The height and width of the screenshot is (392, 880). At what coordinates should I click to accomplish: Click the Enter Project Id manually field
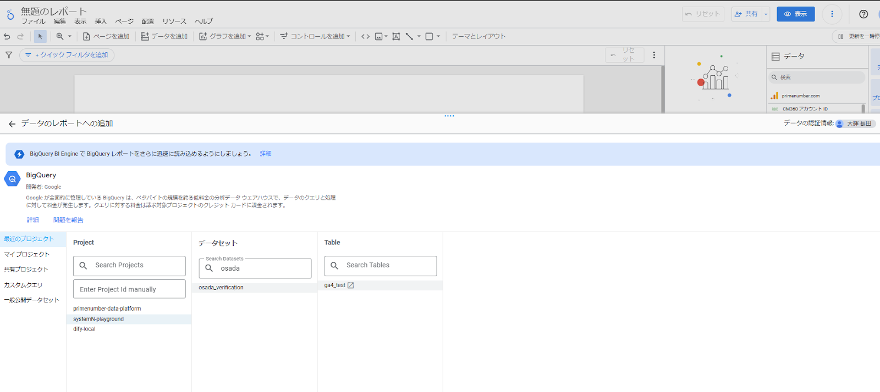point(129,289)
